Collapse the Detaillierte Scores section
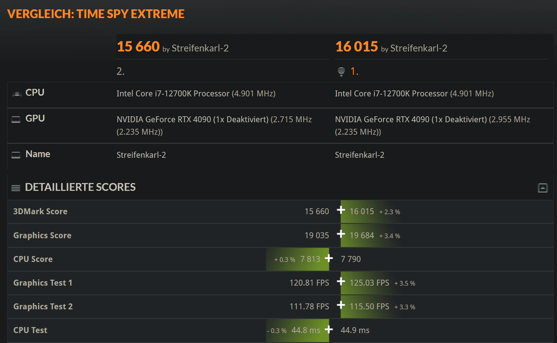Screen dimensions: 557x343 543,188
